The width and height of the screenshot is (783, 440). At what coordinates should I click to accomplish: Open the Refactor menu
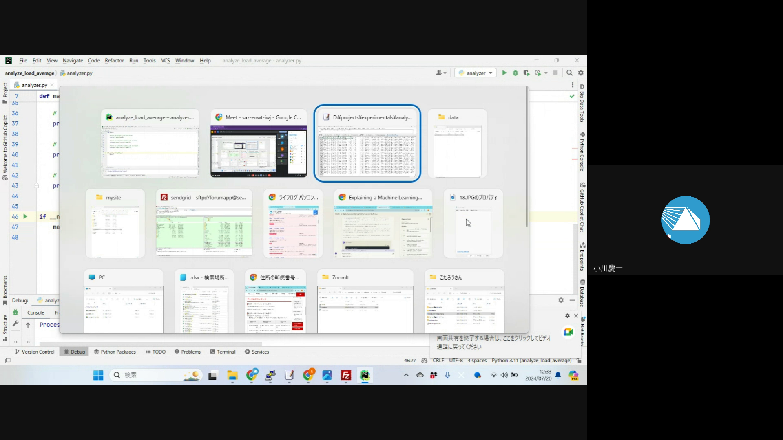114,61
